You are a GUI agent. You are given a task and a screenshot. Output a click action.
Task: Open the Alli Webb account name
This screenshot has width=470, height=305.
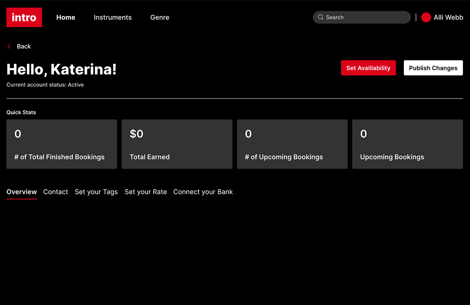click(x=448, y=17)
